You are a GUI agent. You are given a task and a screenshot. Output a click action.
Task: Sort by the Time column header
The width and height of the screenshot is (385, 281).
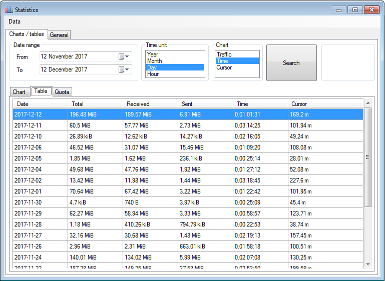pos(260,104)
